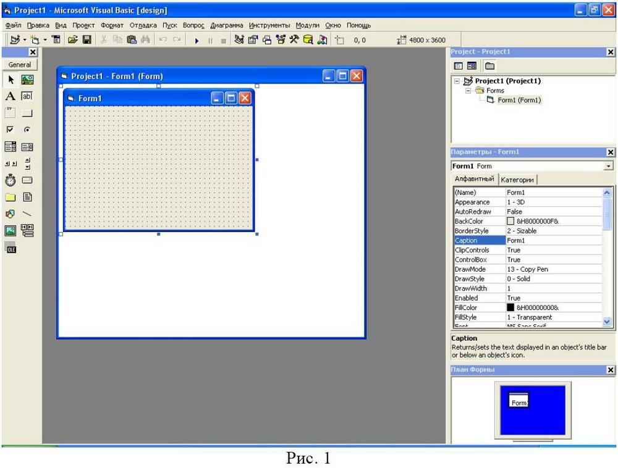
Task: Close the Project - Project1 panel
Action: pyautogui.click(x=611, y=52)
